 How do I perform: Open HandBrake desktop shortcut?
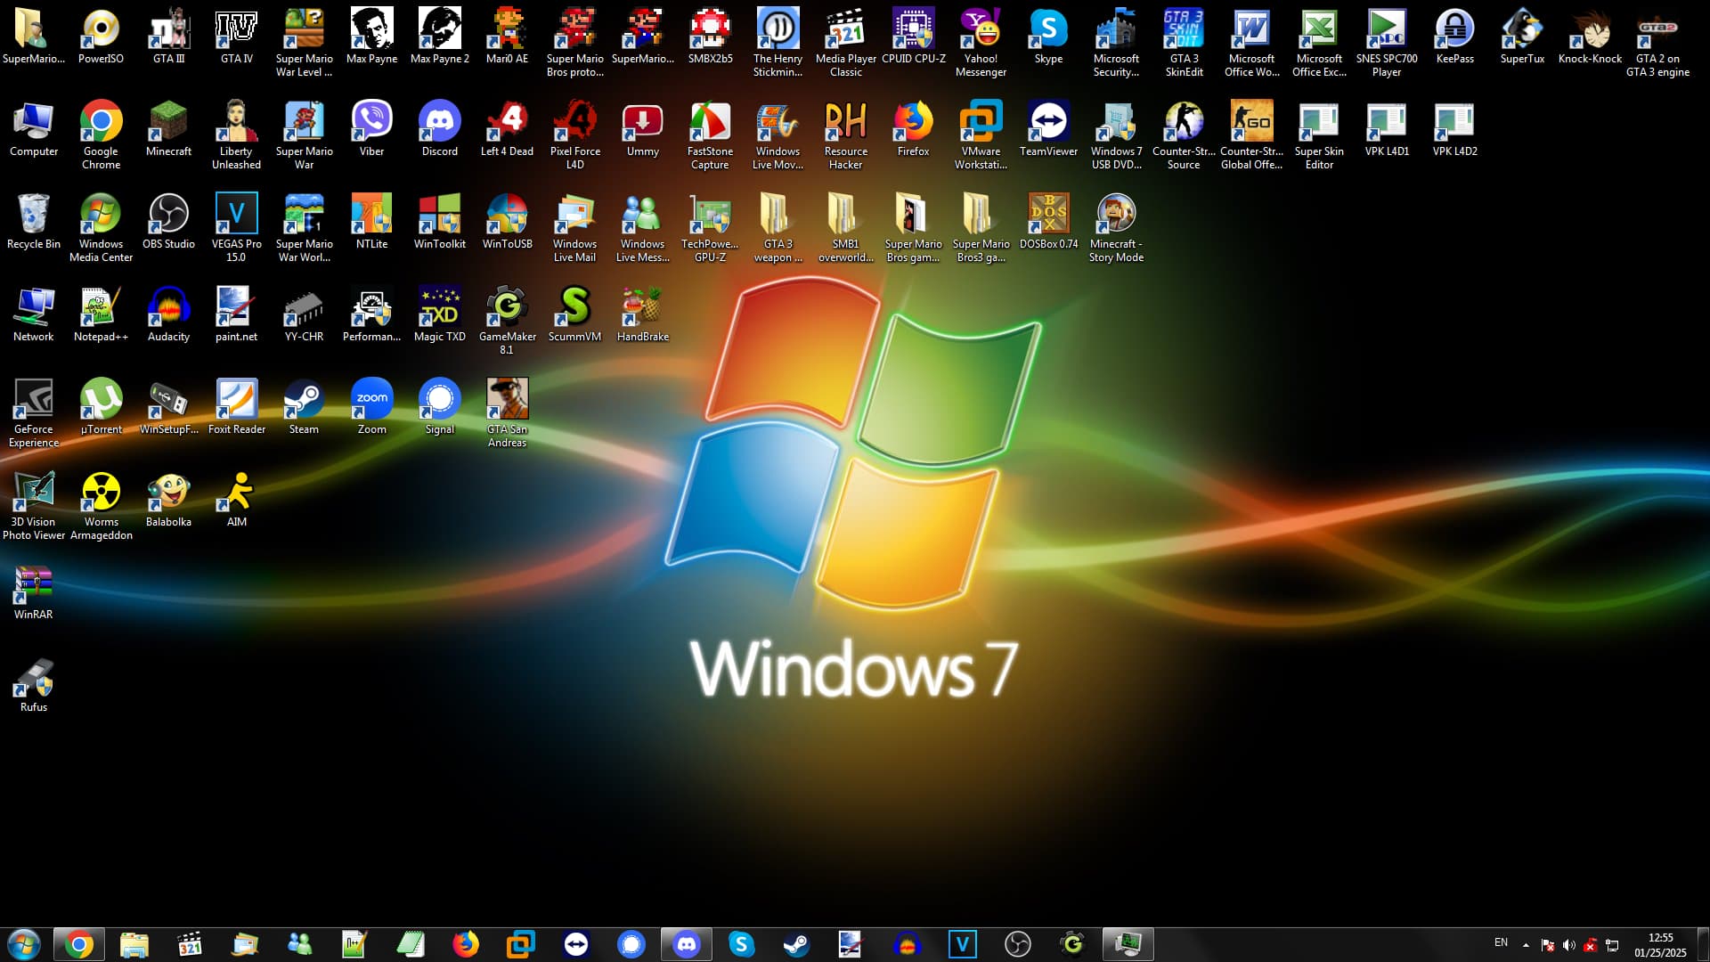point(642,314)
